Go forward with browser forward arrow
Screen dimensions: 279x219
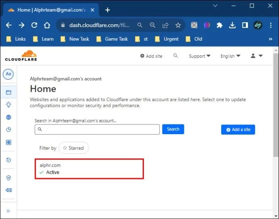point(21,25)
